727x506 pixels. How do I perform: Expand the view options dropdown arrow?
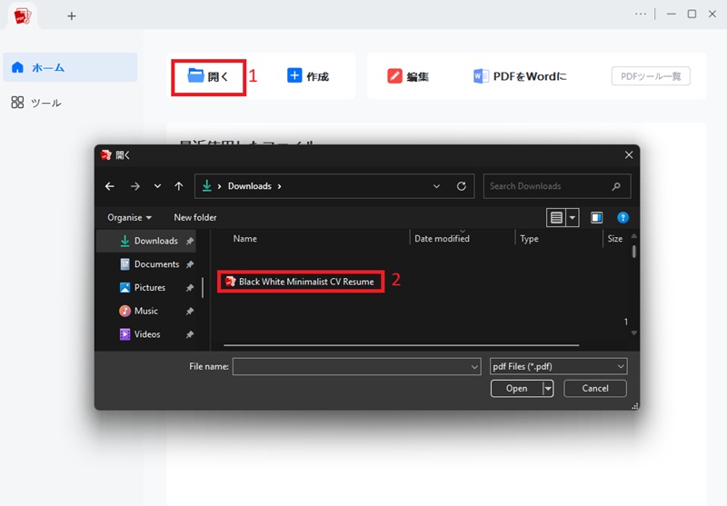573,217
